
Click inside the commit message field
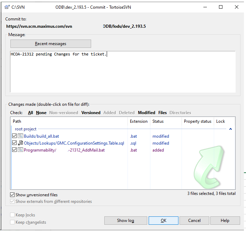[x=123, y=73]
